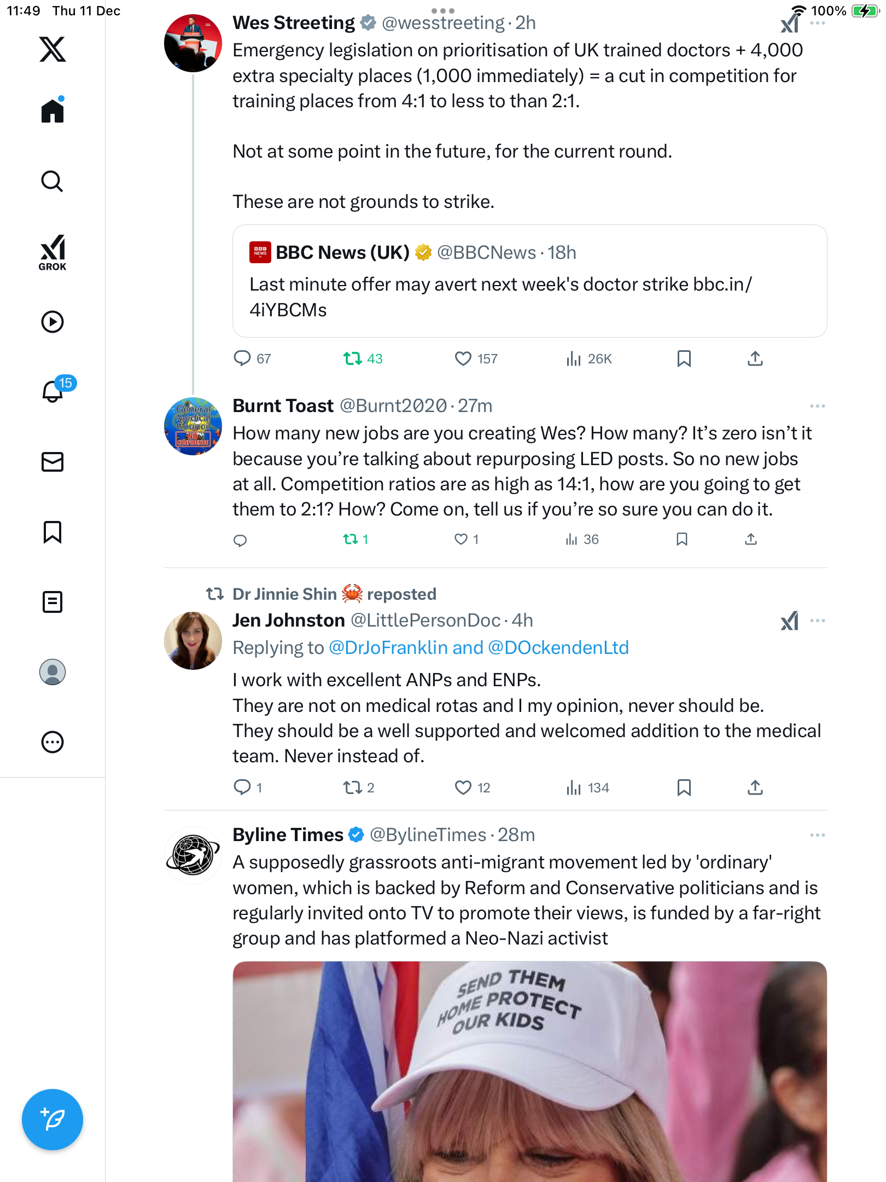This screenshot has height=1182, width=886.
Task: Open Notifications bell with 15 badge
Action: (x=54, y=391)
